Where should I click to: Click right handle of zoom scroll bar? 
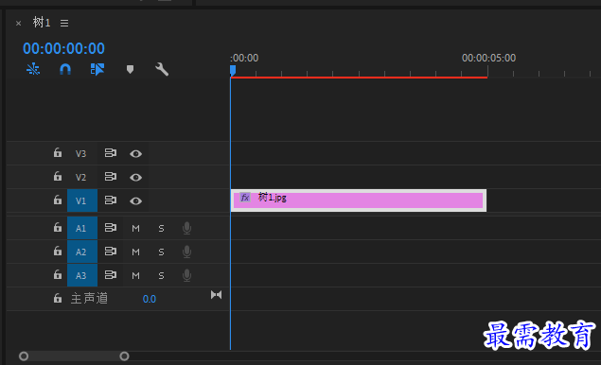coord(124,356)
